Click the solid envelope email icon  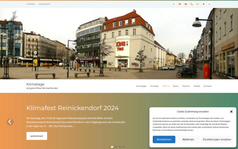point(186,4)
